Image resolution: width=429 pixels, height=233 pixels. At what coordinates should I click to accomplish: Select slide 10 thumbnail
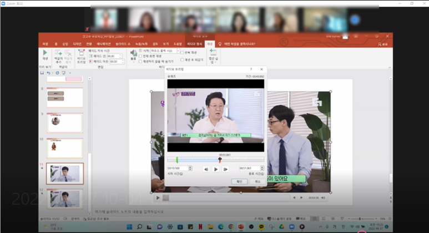65,148
